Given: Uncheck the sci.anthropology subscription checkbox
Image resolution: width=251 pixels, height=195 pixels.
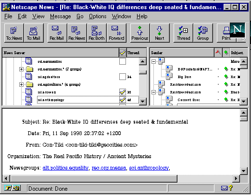Looking at the screenshot, I should pyautogui.click(x=123, y=100).
